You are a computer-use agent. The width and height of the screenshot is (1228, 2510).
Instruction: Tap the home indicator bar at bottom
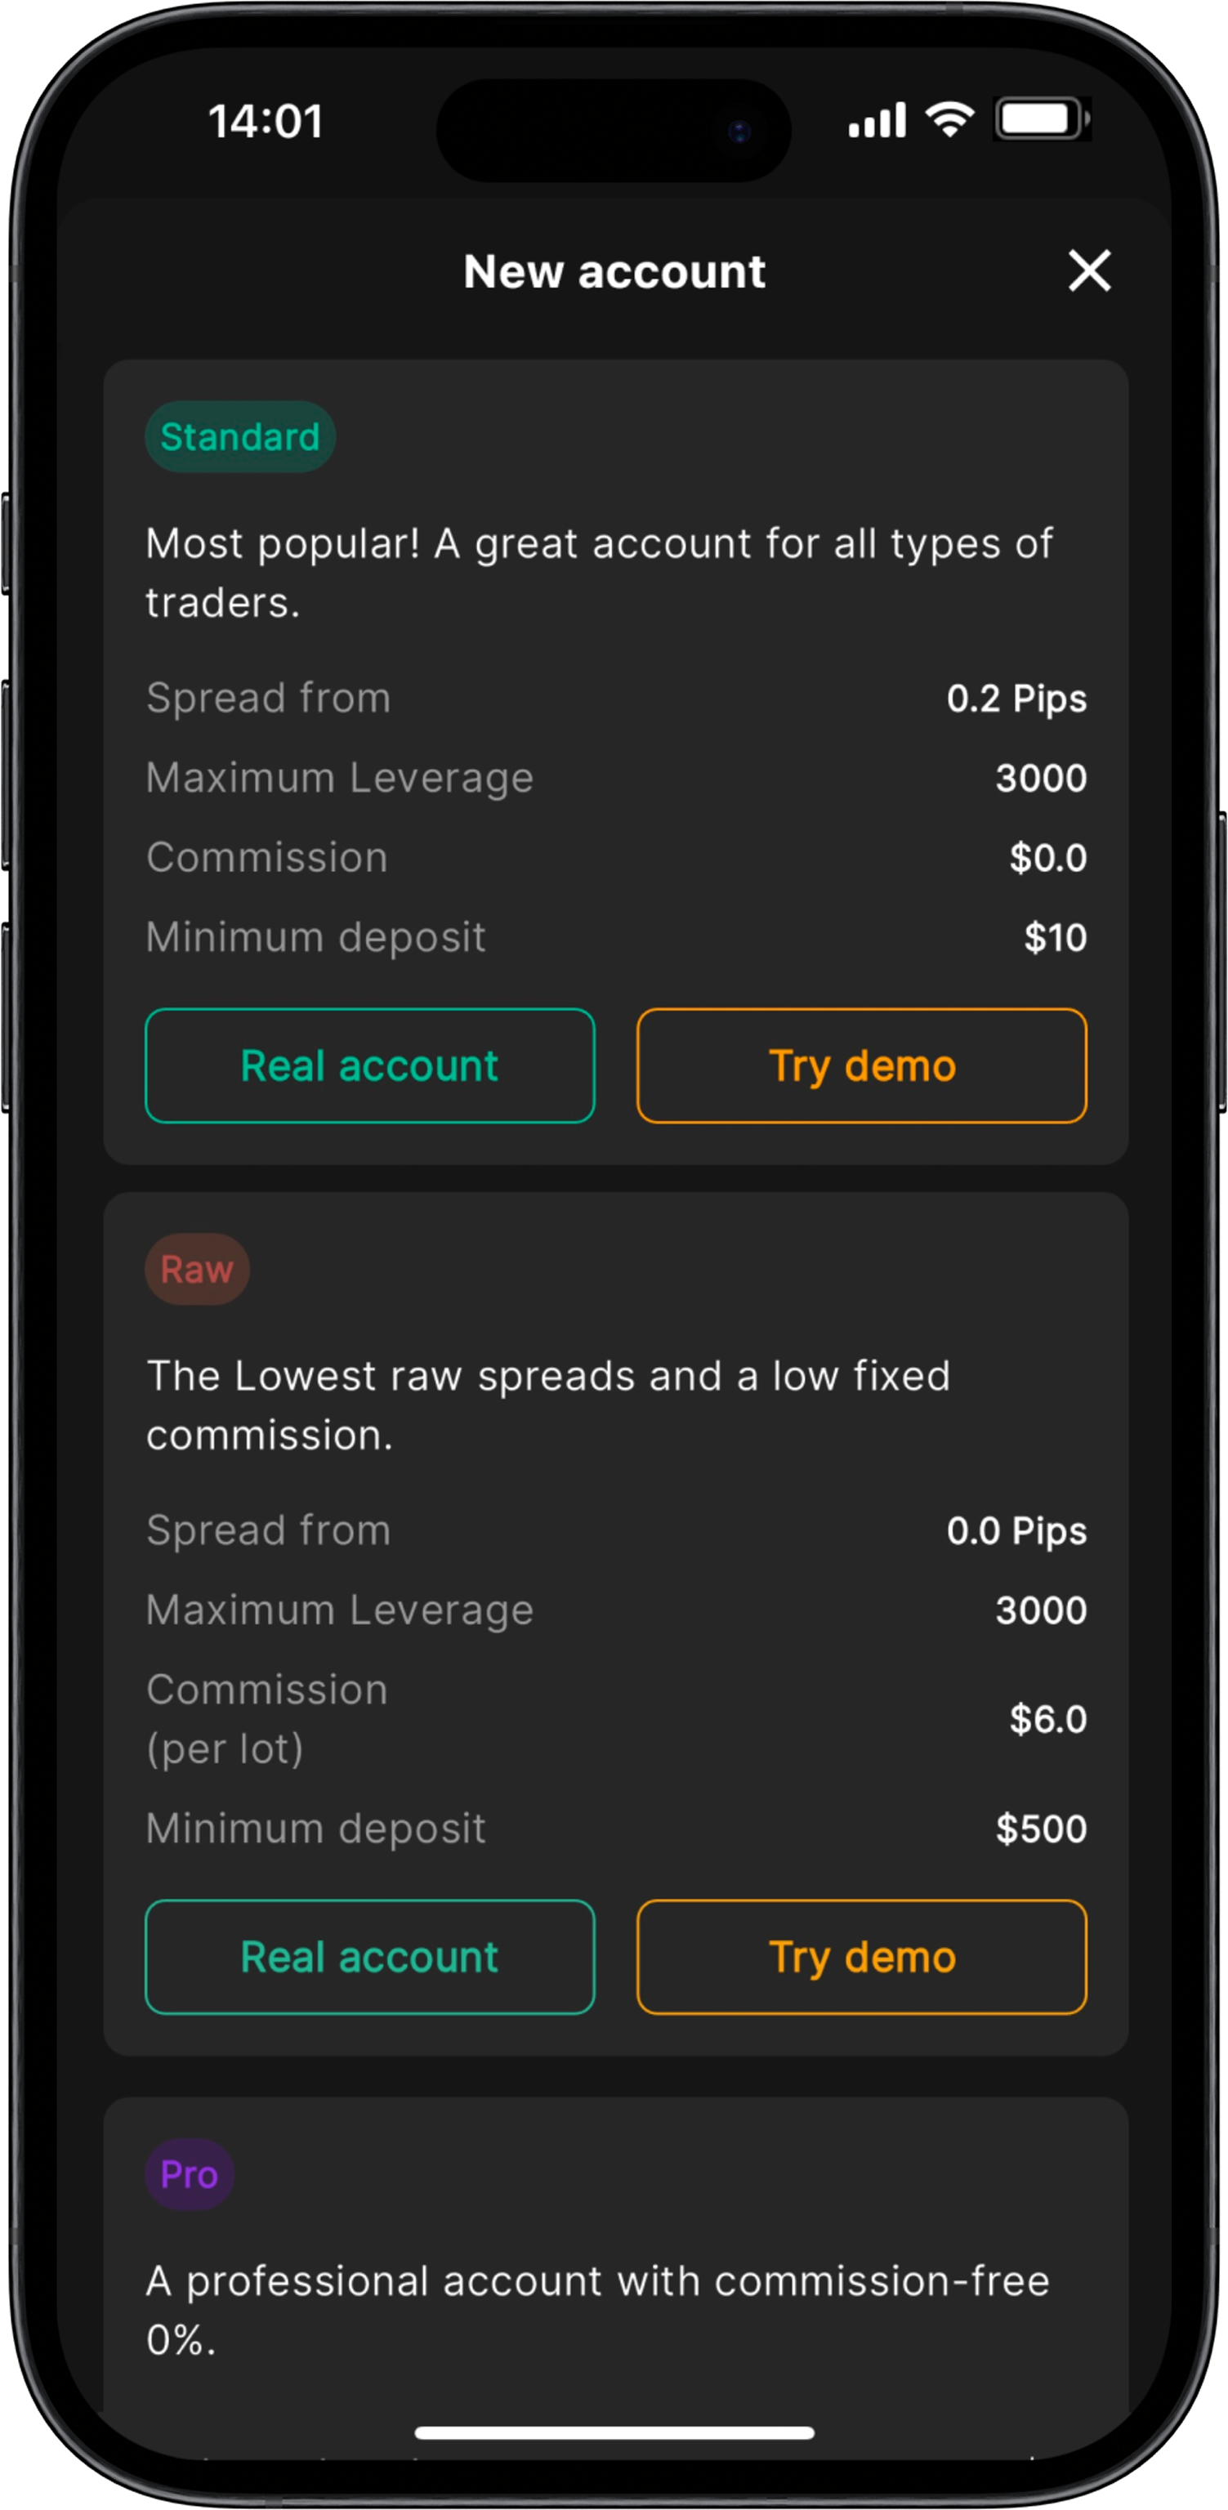(614, 2433)
